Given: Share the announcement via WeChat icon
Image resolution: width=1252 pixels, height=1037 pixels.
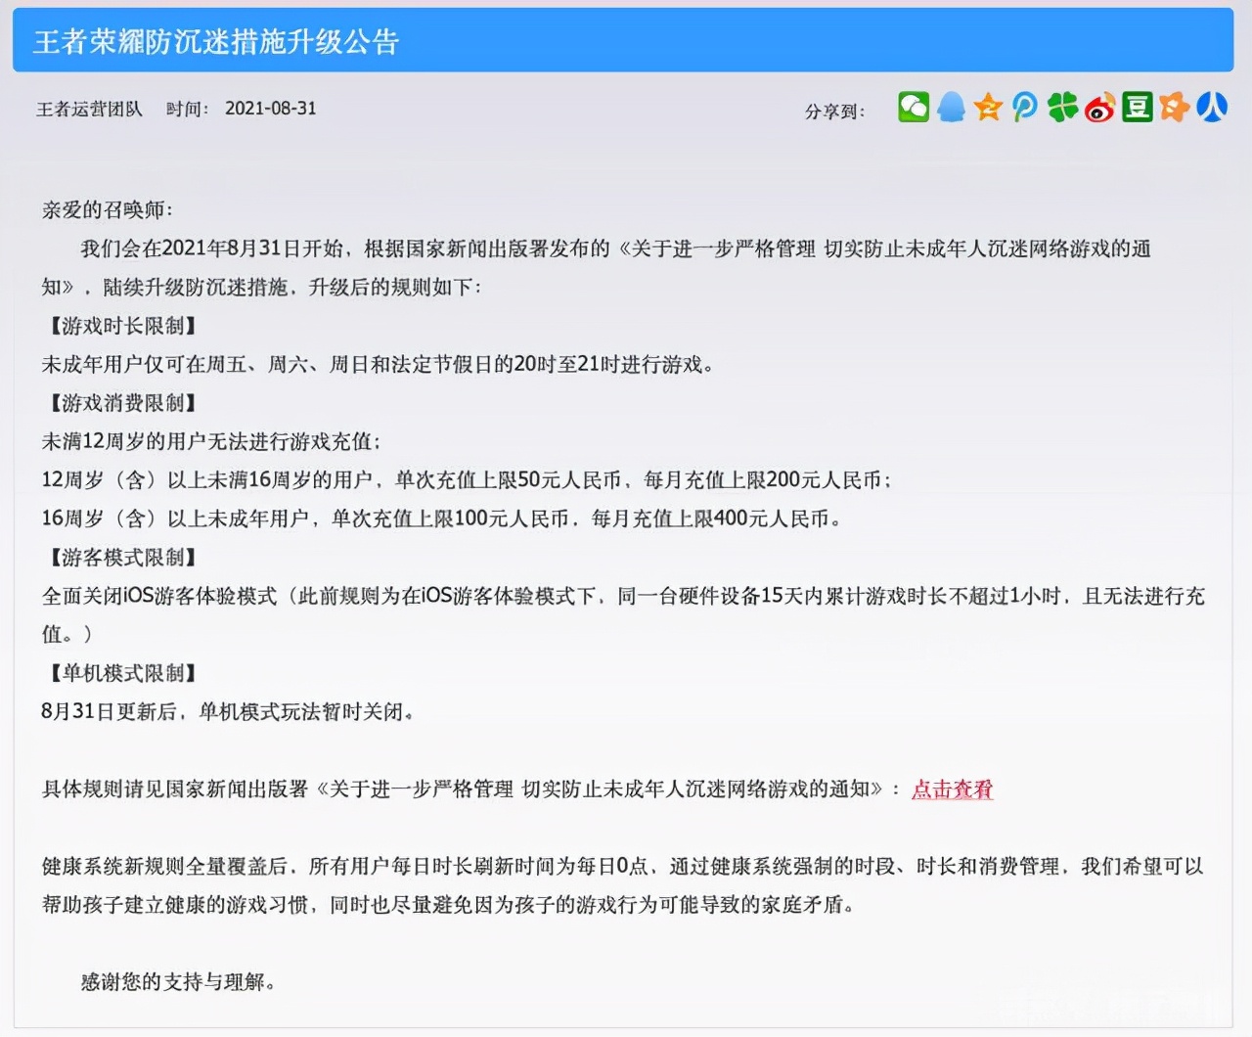Looking at the screenshot, I should (x=913, y=108).
